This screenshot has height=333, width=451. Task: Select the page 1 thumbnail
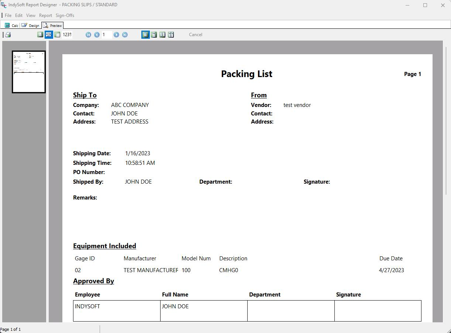pyautogui.click(x=29, y=72)
